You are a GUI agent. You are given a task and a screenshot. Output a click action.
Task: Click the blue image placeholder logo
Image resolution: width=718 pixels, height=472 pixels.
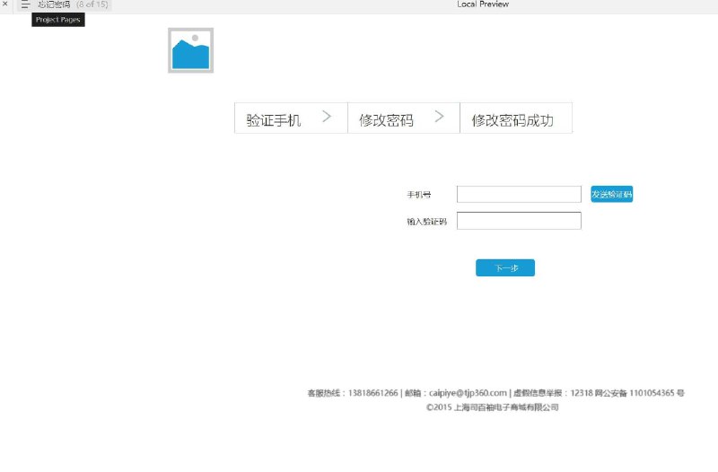click(x=190, y=50)
